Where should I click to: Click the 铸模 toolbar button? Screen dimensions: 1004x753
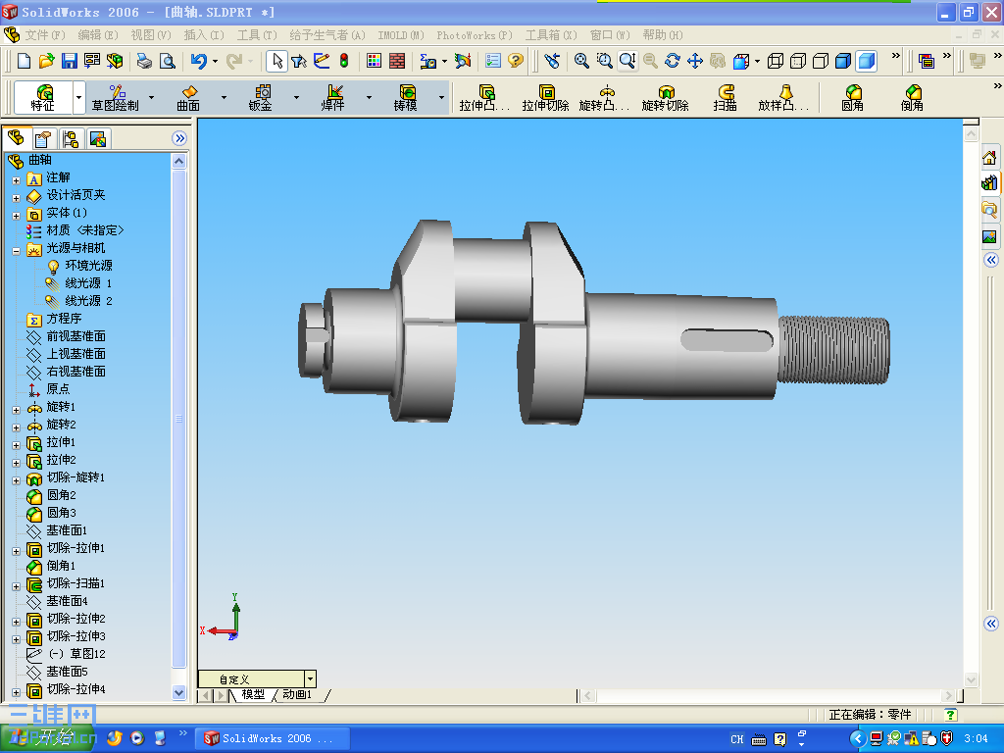point(405,97)
